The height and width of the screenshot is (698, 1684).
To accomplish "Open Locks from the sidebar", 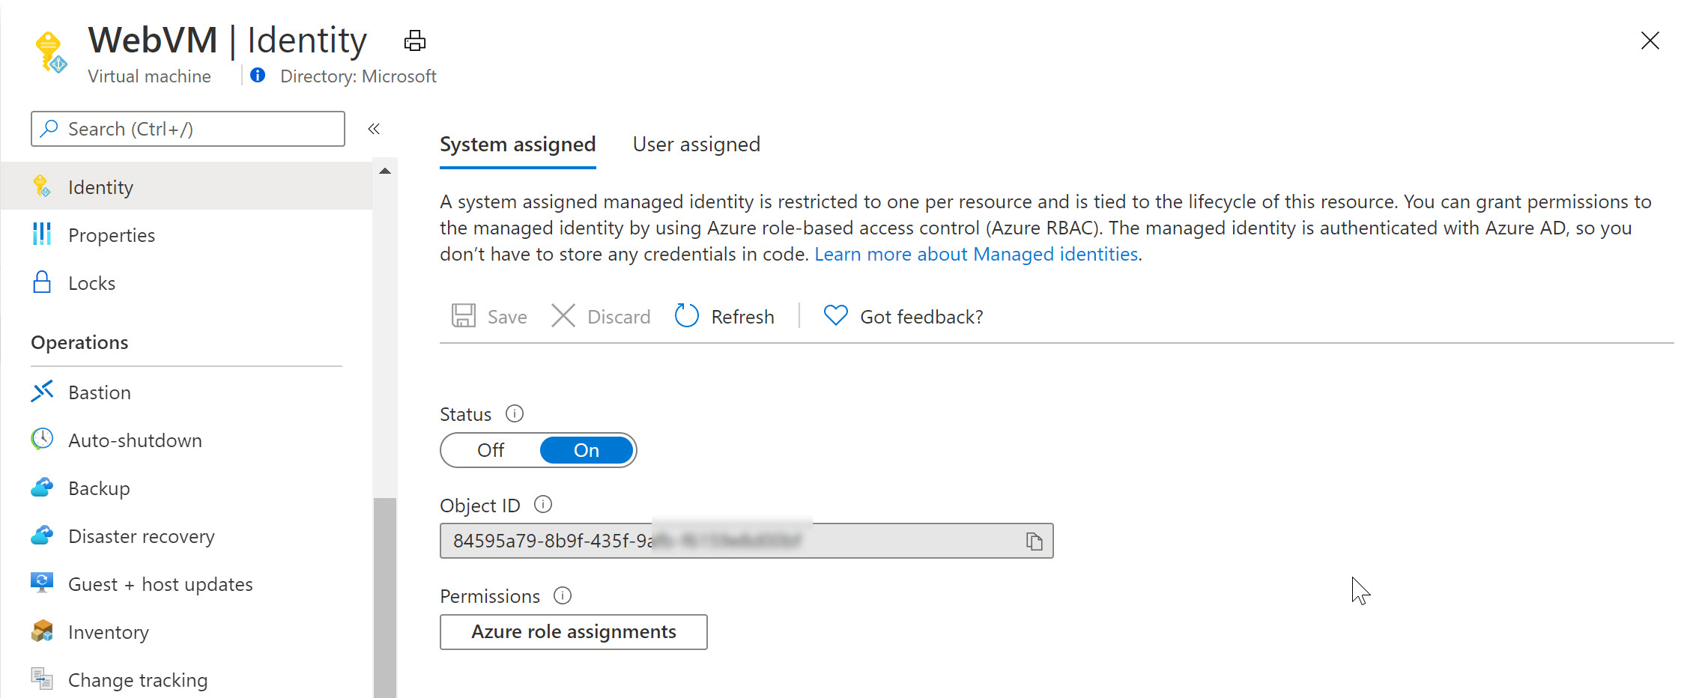I will point(91,283).
